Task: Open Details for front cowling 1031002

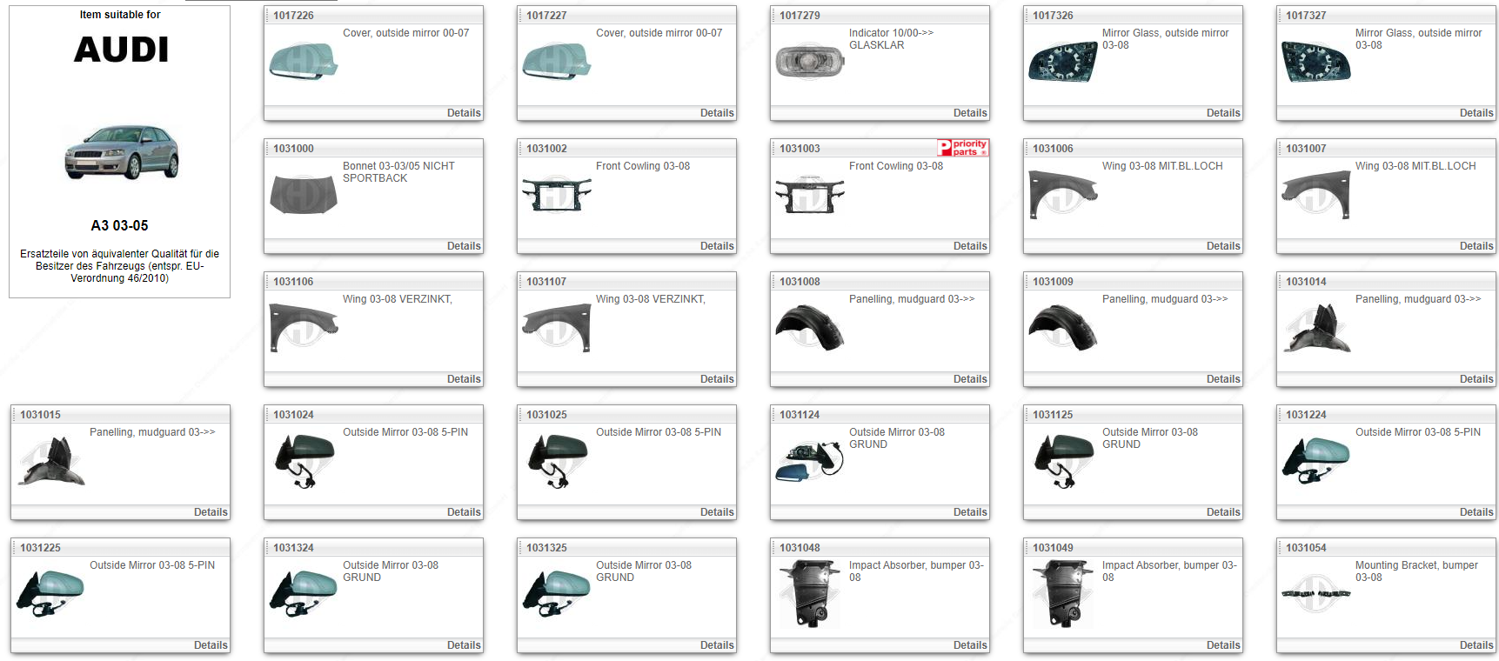Action: 717,246
